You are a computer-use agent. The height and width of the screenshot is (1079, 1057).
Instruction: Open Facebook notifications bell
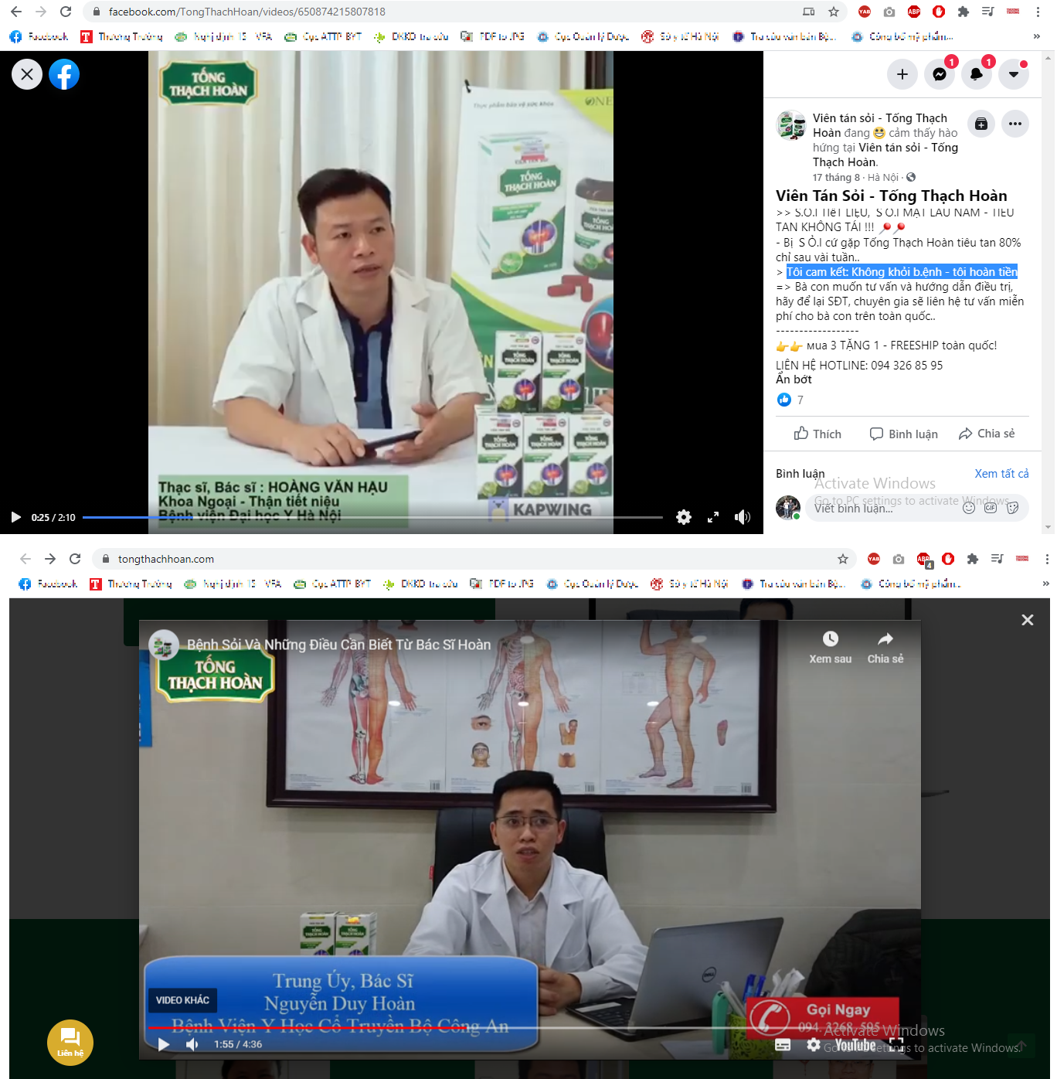coord(977,74)
